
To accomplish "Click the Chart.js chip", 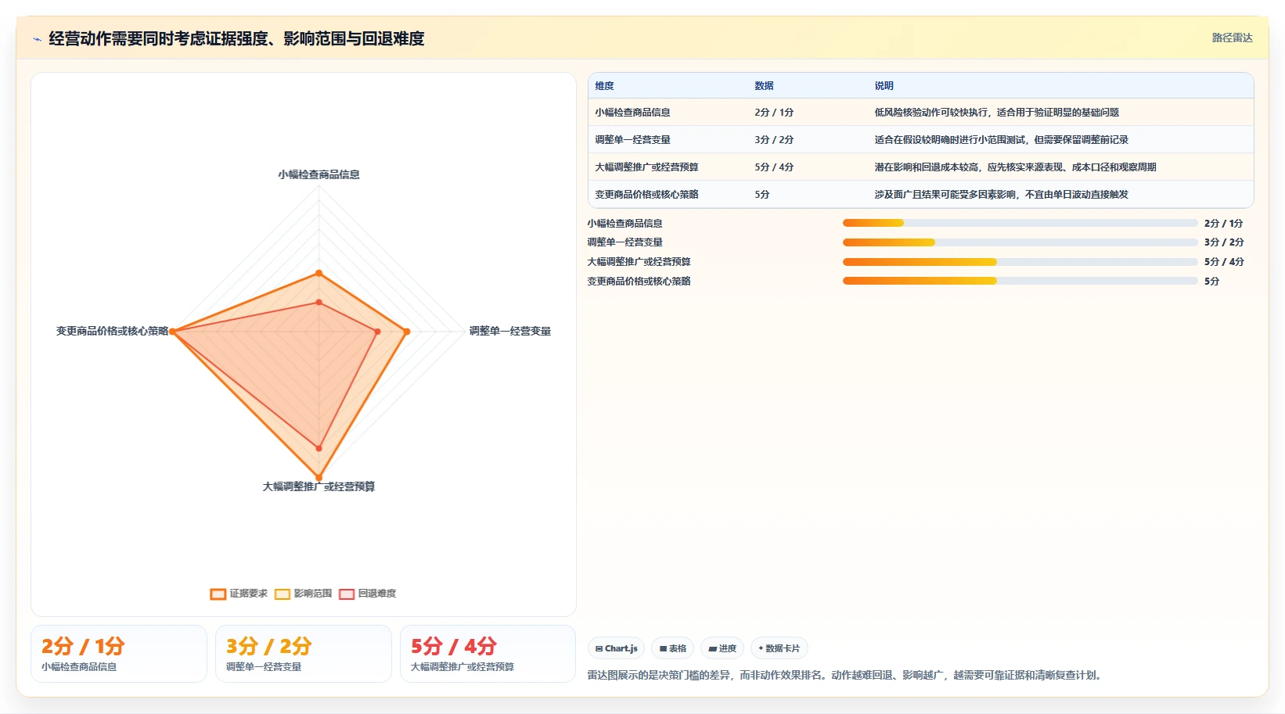I will 616,648.
